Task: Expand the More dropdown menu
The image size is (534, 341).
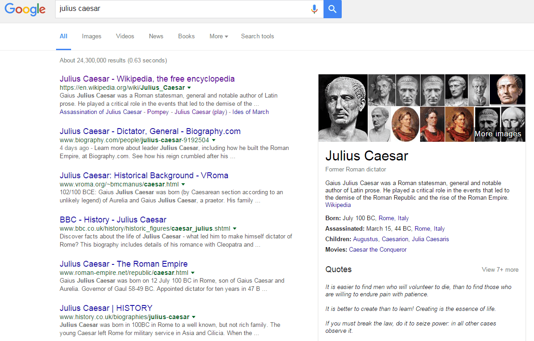Action: point(219,36)
